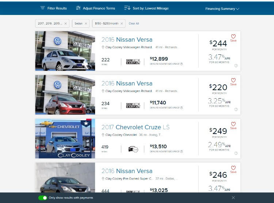Open red 2016 Nissan Versa photo

[65, 95]
